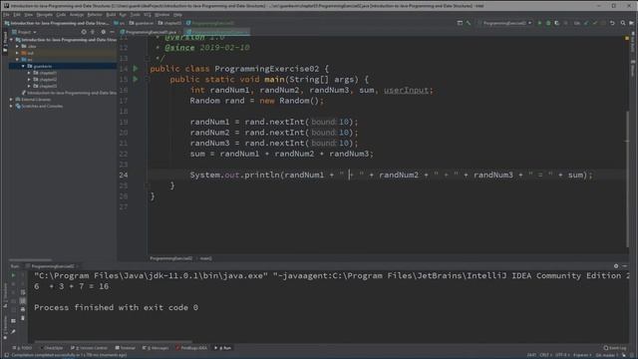Pin the Run tab with the pin icon
The width and height of the screenshot is (638, 359).
13,332
